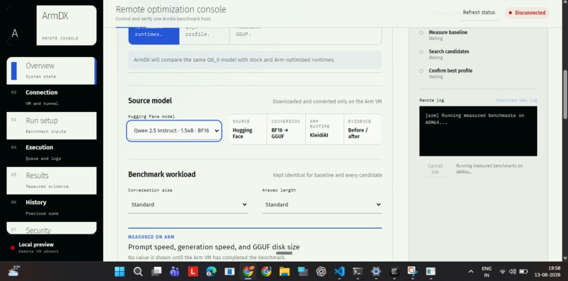Click the SOURCE Hugging Face info card
Viewport: 568px width, 281px height.
pyautogui.click(x=247, y=130)
